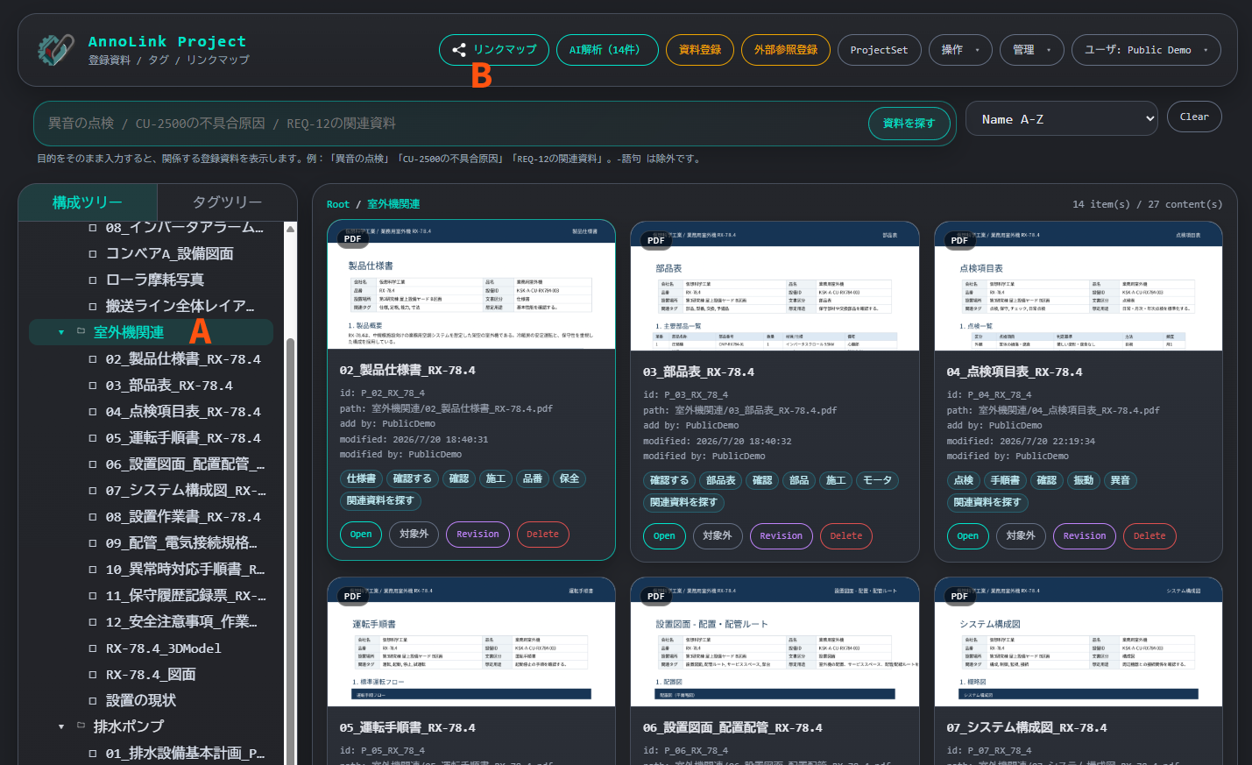Open the 管理 menu
Screen dimensions: 1252x765
[1031, 50]
